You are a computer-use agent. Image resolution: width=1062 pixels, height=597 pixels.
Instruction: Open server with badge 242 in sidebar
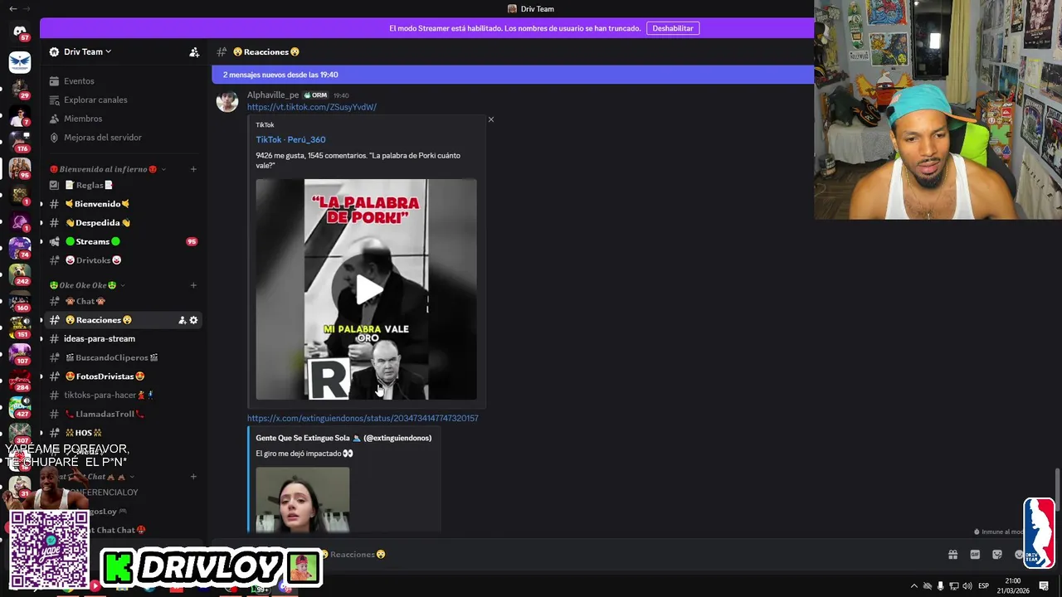pos(20,274)
